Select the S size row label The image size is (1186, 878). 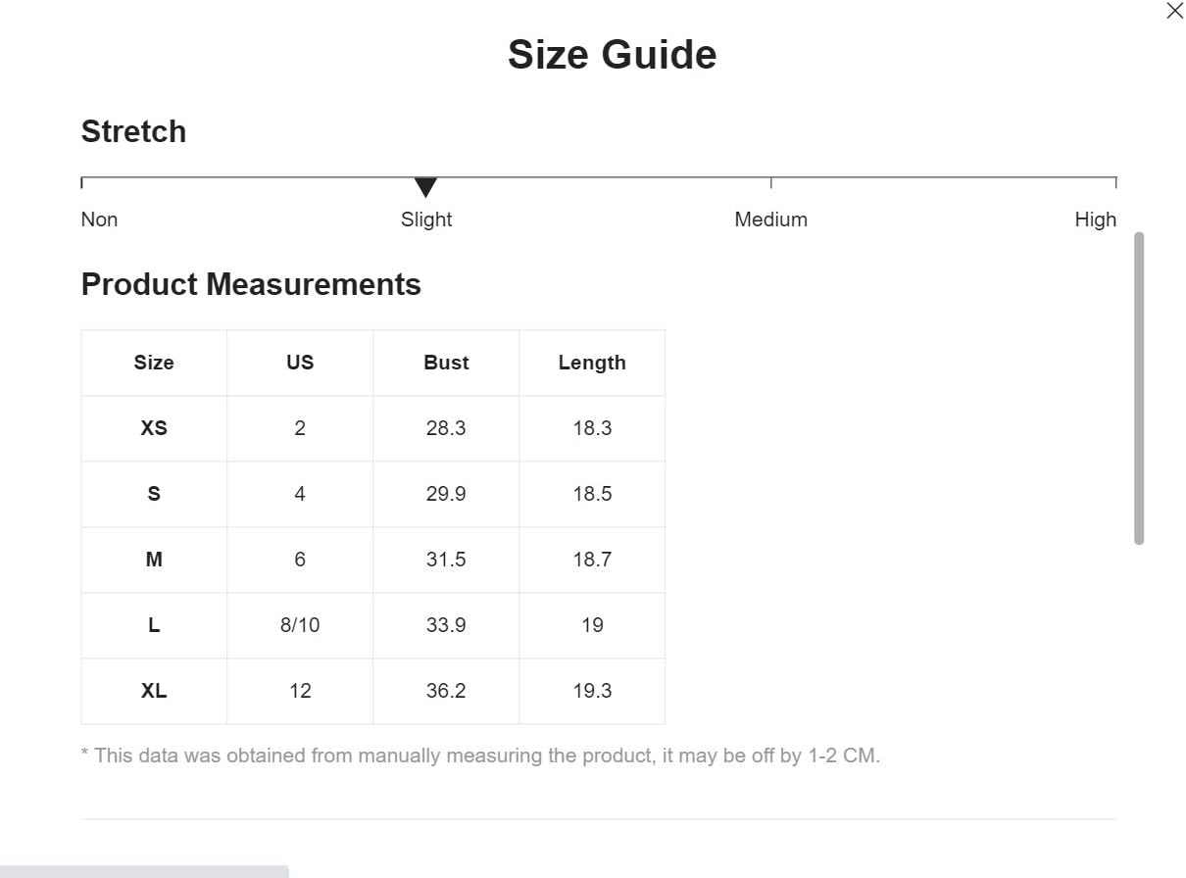pyautogui.click(x=154, y=494)
